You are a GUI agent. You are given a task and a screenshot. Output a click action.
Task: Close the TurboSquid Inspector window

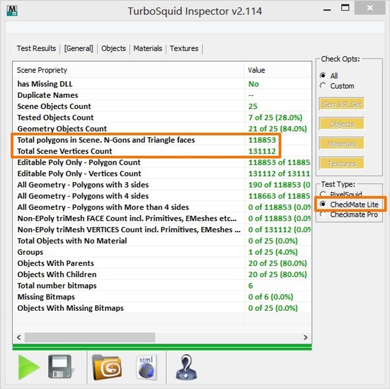coord(370,8)
